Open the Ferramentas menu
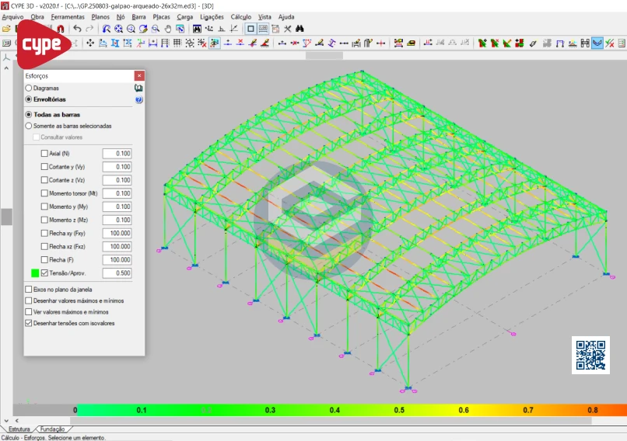 [x=68, y=16]
